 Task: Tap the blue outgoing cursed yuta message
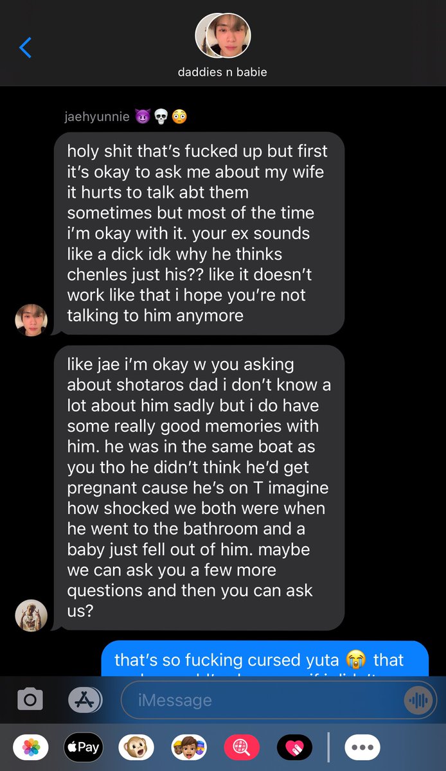[265, 659]
